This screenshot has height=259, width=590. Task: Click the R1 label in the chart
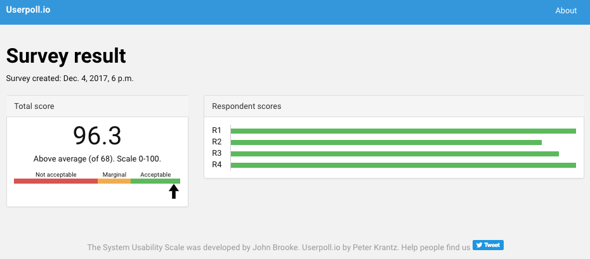tap(217, 130)
